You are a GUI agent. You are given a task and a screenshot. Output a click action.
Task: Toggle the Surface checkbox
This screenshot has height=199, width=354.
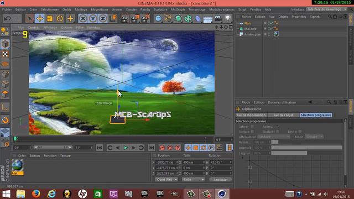252,132
